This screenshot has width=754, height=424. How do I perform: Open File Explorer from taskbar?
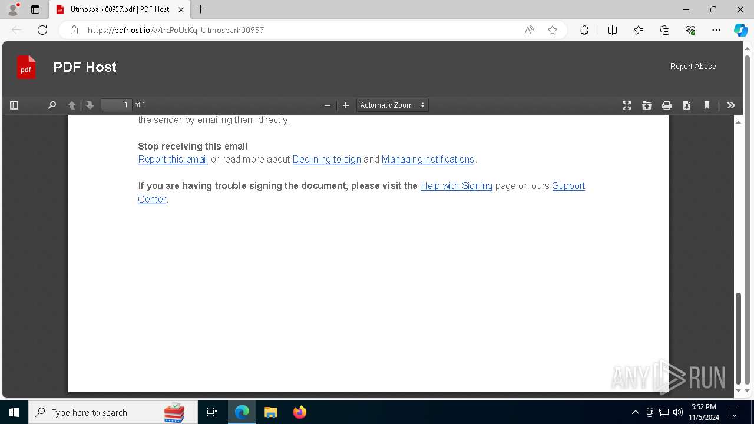pyautogui.click(x=271, y=412)
